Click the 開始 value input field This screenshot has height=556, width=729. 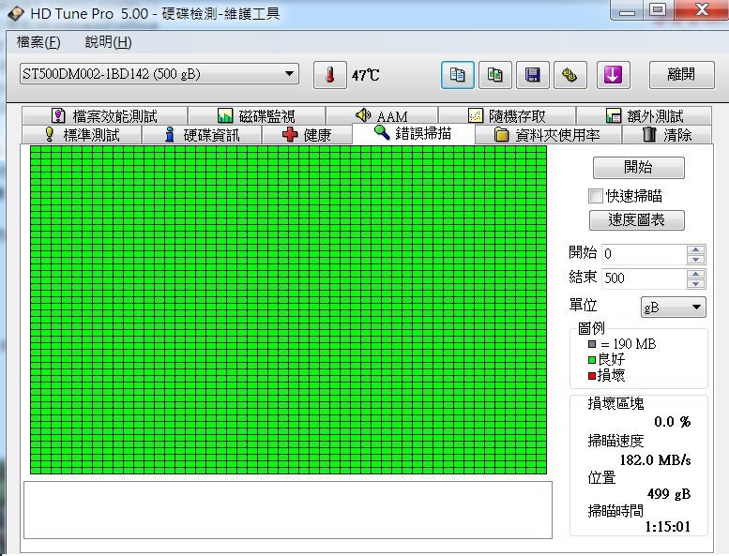(644, 253)
